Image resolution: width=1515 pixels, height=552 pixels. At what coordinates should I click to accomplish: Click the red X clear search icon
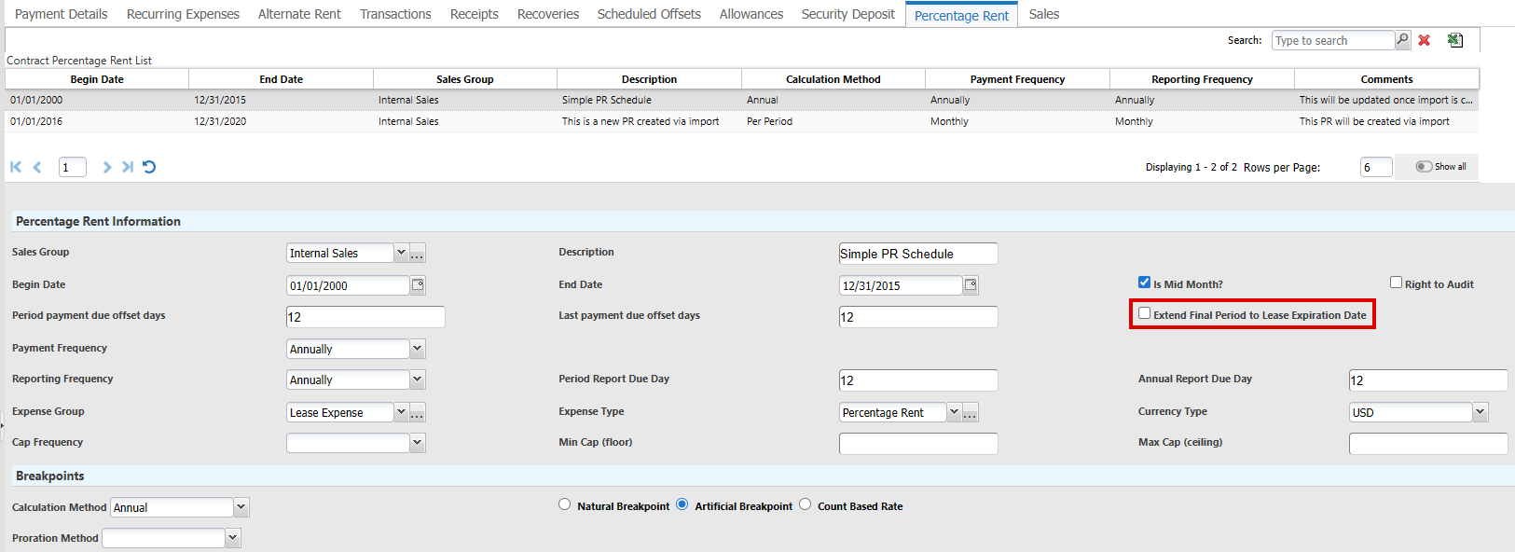click(x=1424, y=40)
